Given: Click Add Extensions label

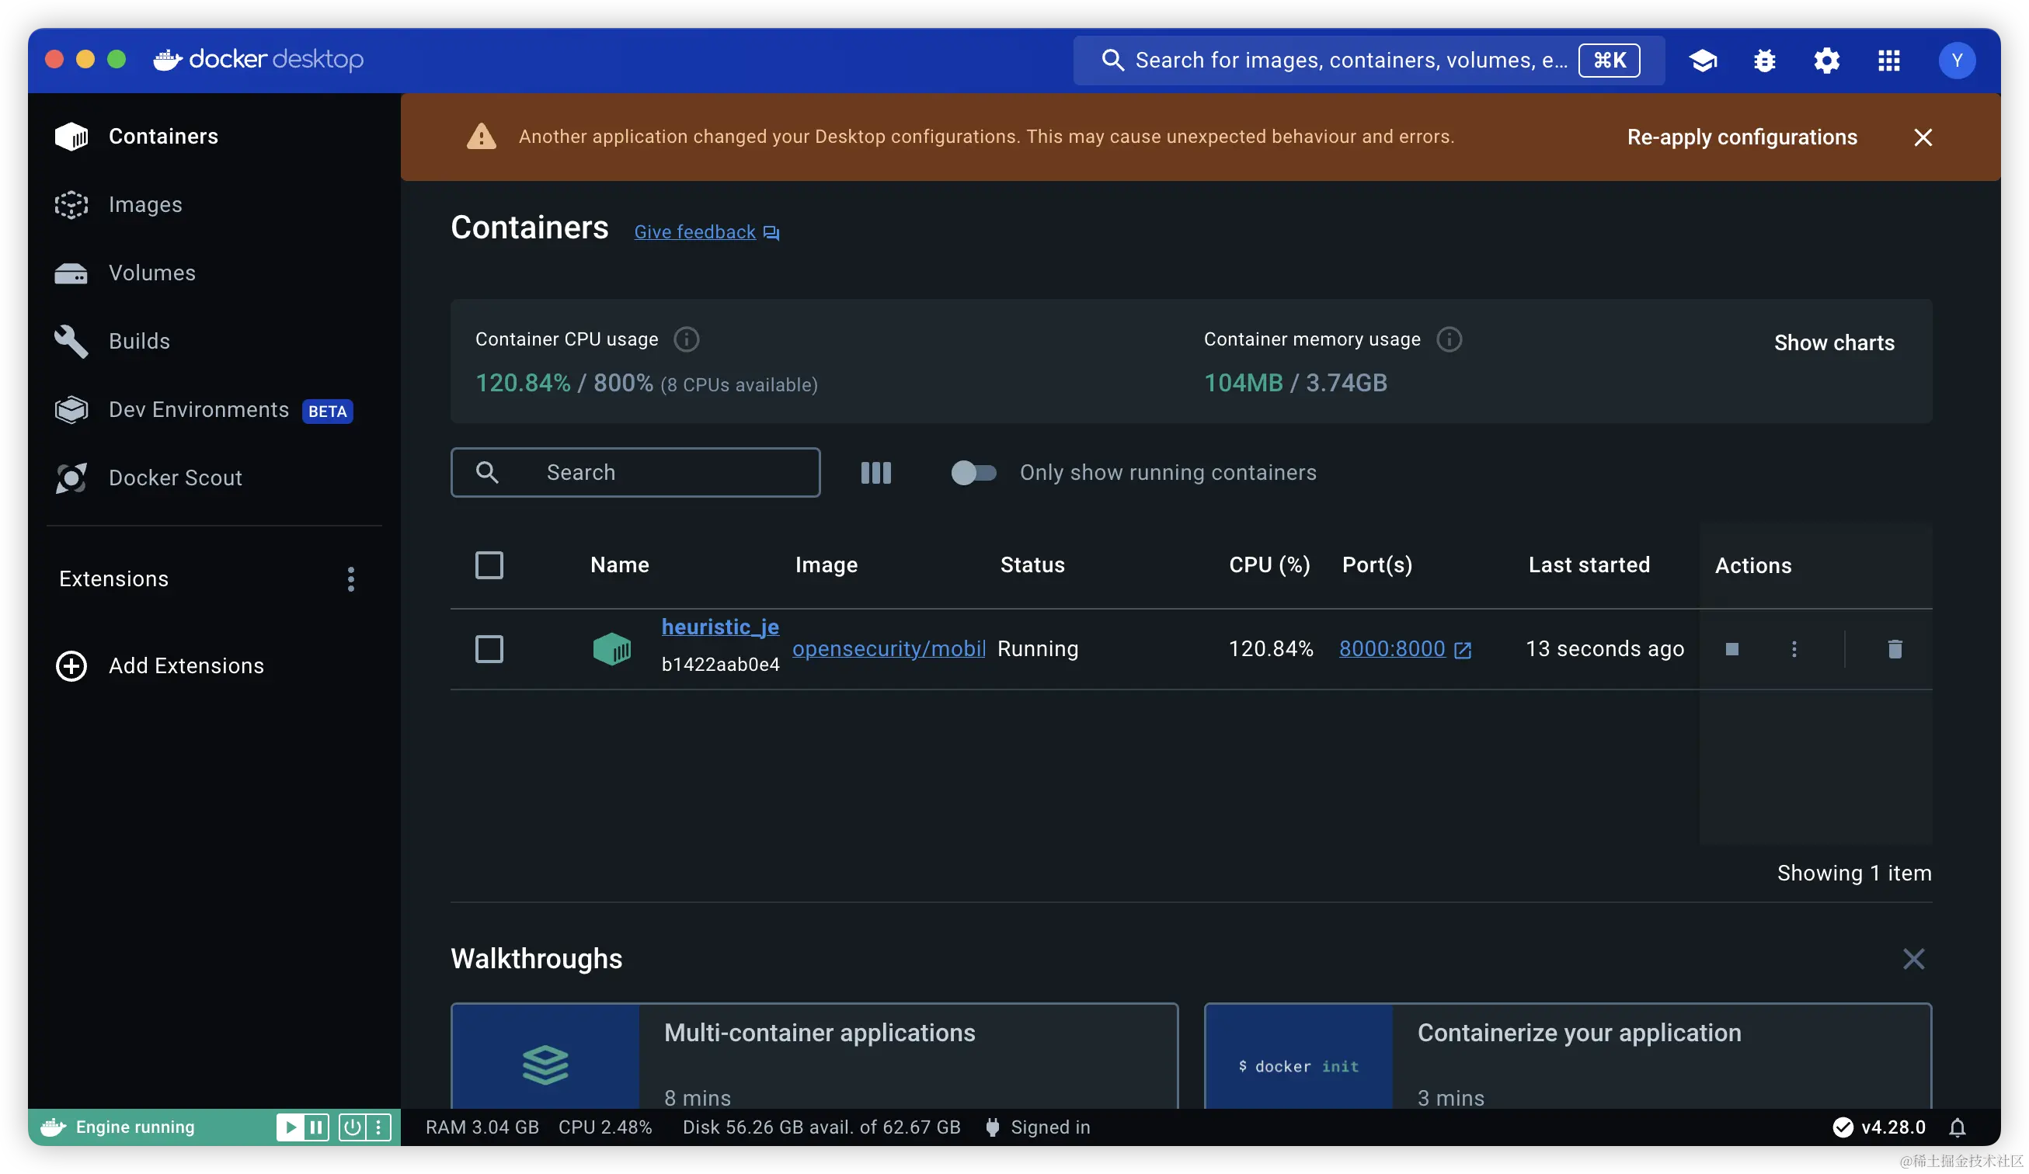Looking at the screenshot, I should (186, 665).
